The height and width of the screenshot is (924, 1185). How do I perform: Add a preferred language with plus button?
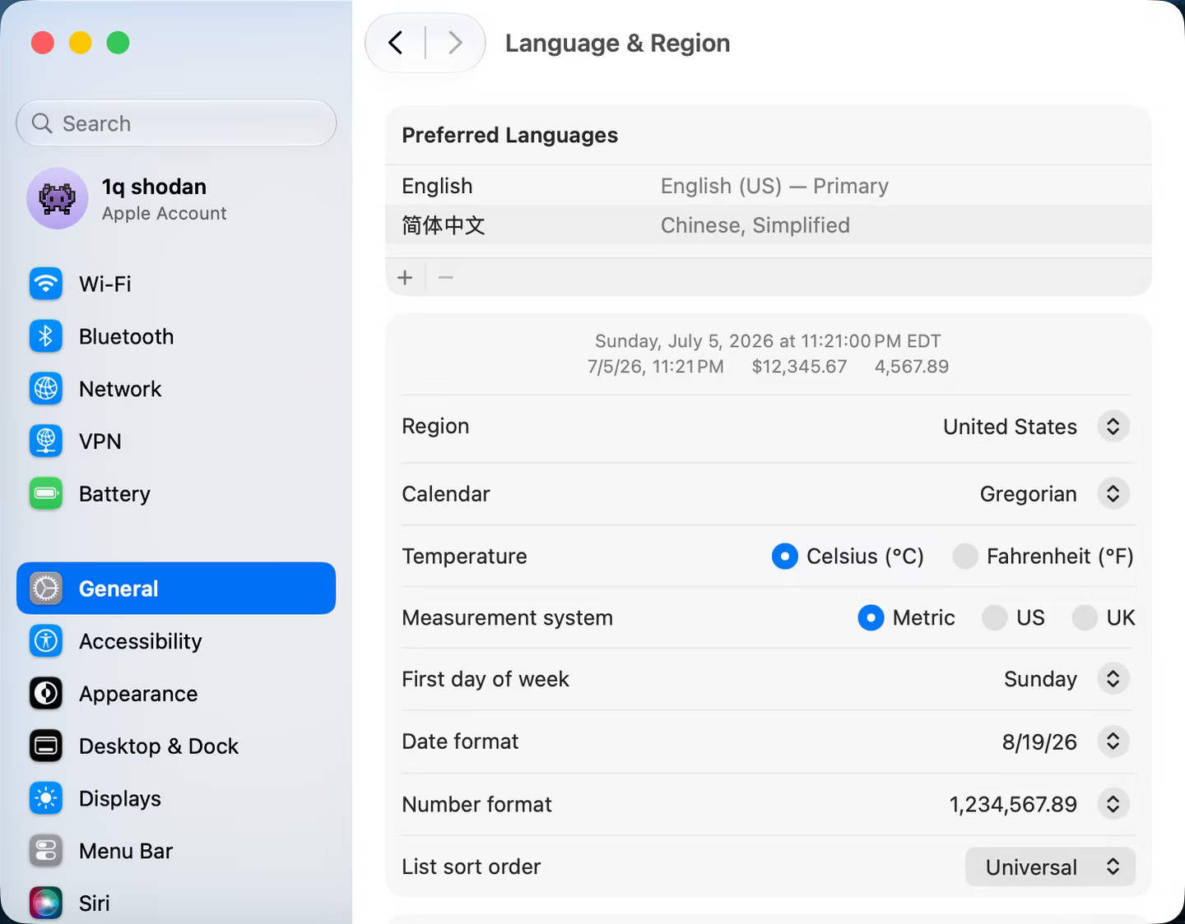[405, 277]
